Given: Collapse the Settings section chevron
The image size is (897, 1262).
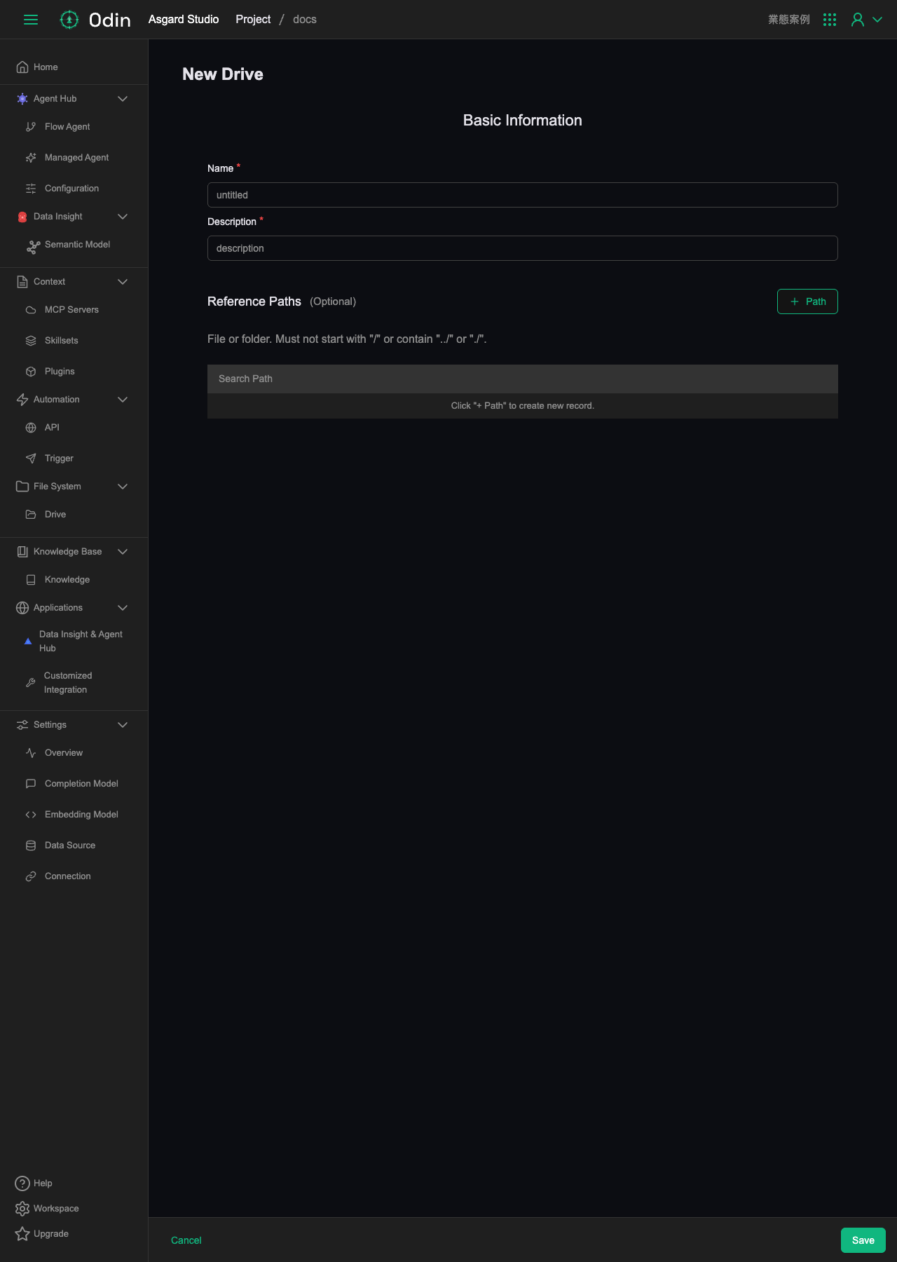Looking at the screenshot, I should coord(123,725).
